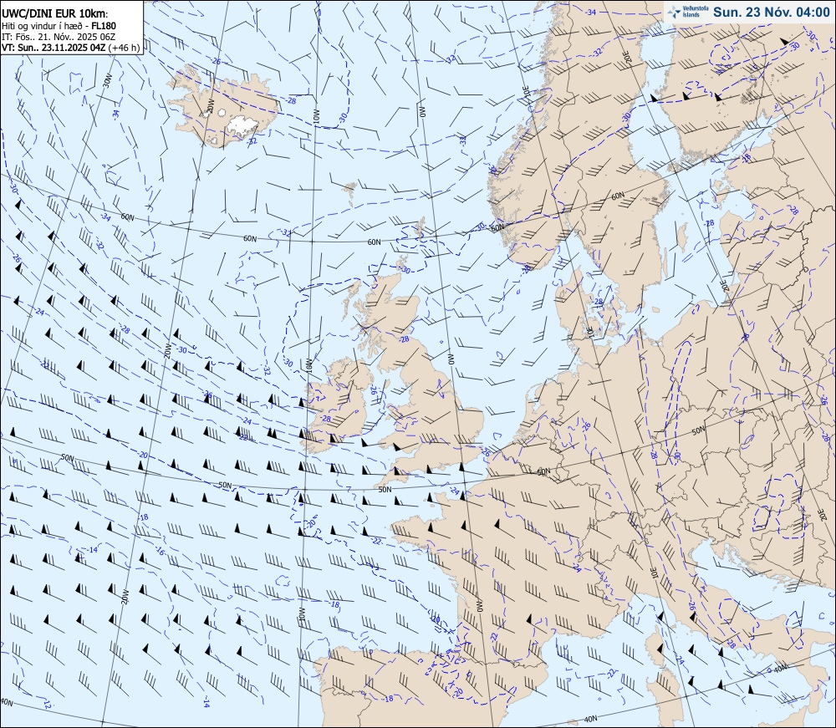Click the 'IT: Fös.. 21. Nóv.. 2025 06Z' line
This screenshot has height=728, width=836.
(x=59, y=37)
